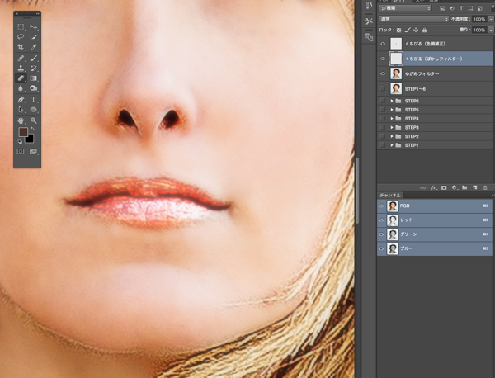Select the Zoom tool

coord(34,120)
